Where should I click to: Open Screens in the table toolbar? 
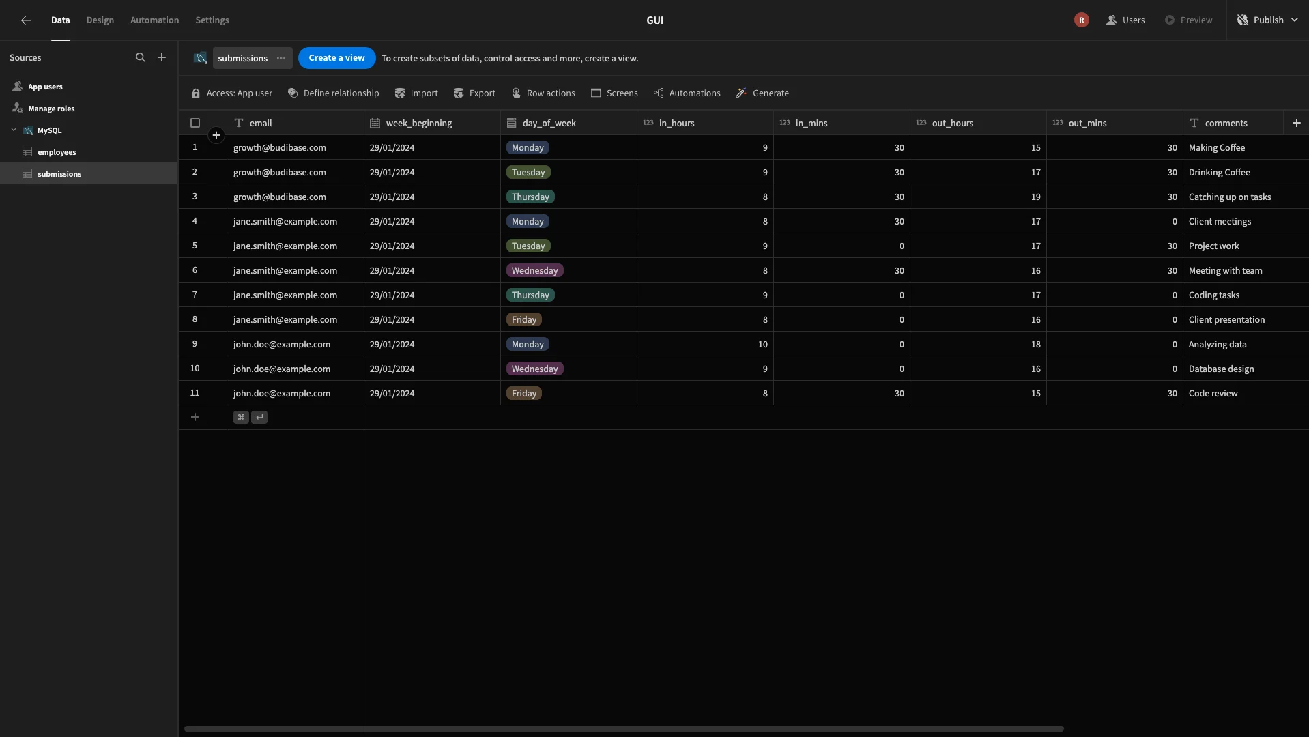614,93
